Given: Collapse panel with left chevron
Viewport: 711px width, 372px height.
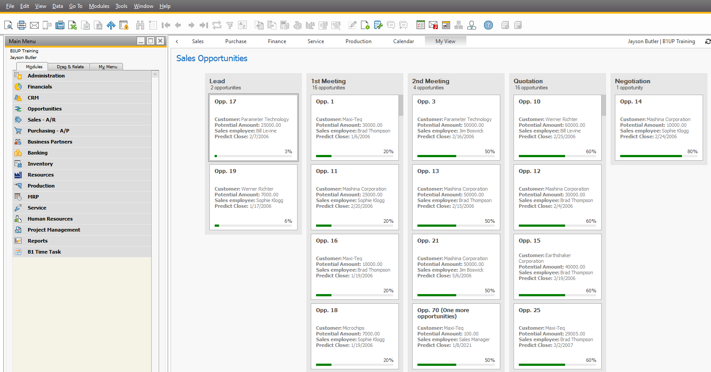Looking at the screenshot, I should coord(177,41).
